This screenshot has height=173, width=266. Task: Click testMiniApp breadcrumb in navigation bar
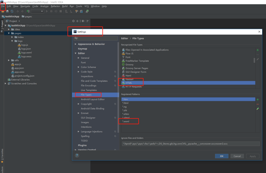pyautogui.click(x=10, y=16)
